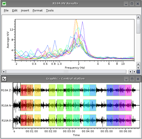Maximize the Graphic Central station window
Image resolution: width=142 pixels, height=139 pixels.
pos(132,79)
